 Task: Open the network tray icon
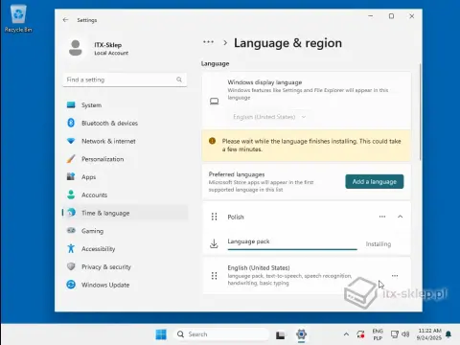point(395,334)
